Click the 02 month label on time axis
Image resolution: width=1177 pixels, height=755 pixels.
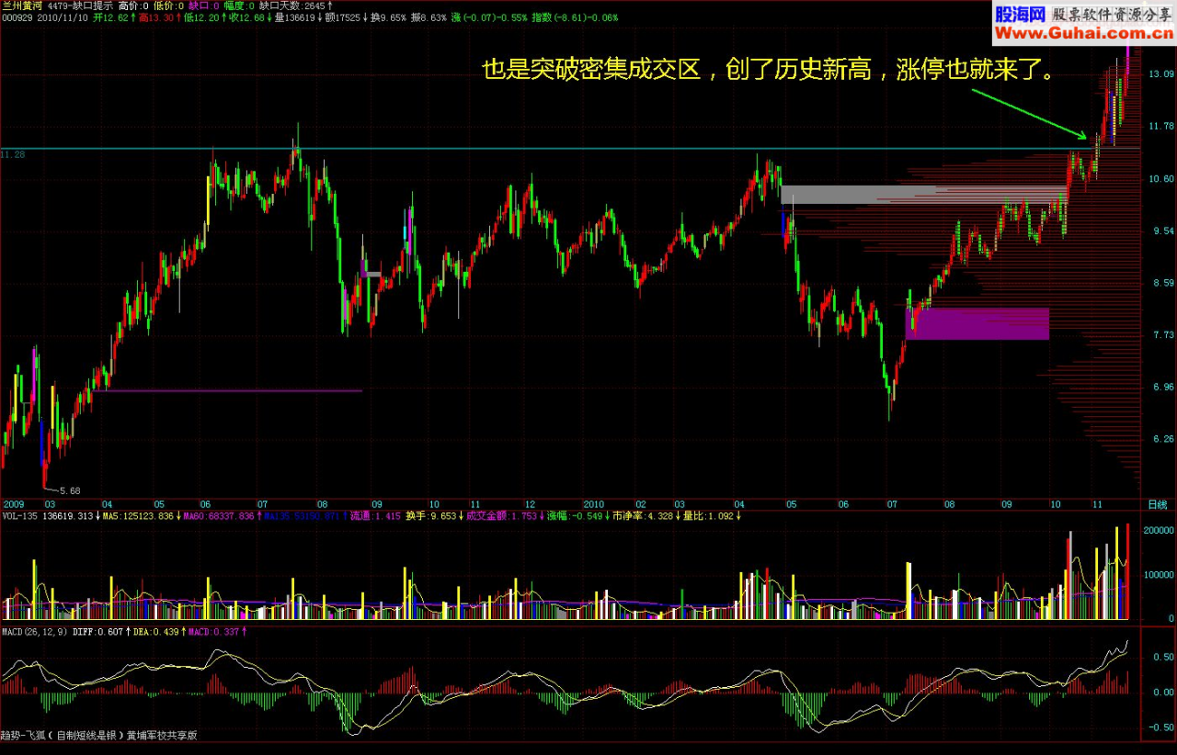[x=642, y=504]
